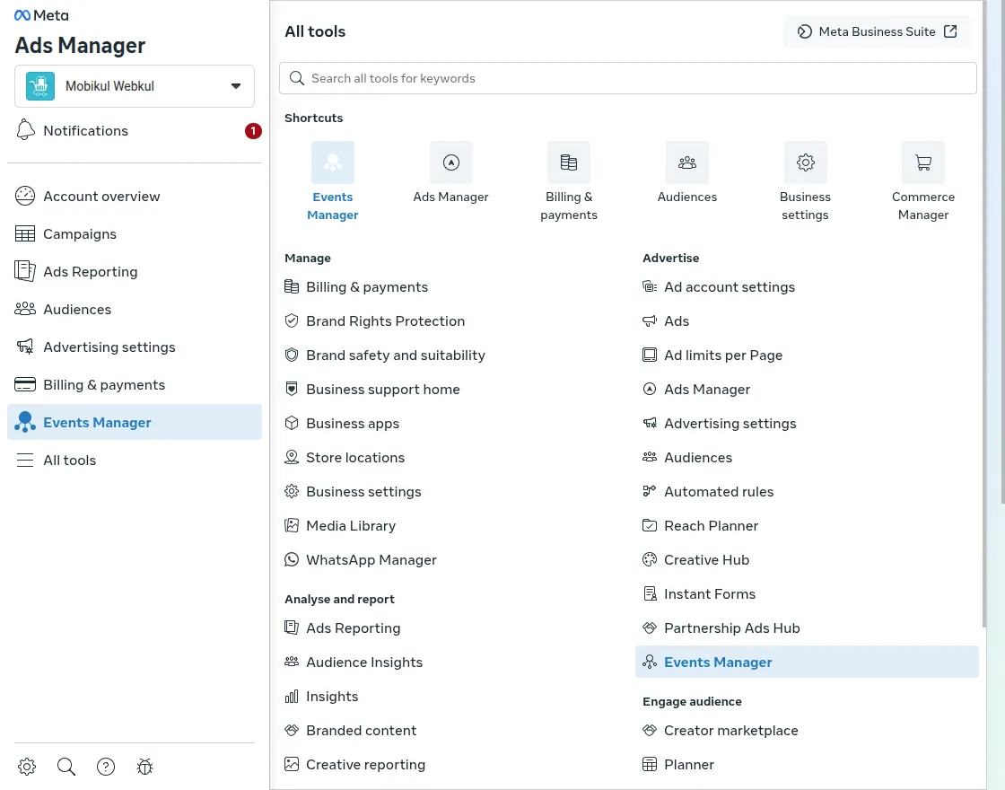Click the red notification count badge
Viewport: 1005px width, 790px height.
(253, 131)
